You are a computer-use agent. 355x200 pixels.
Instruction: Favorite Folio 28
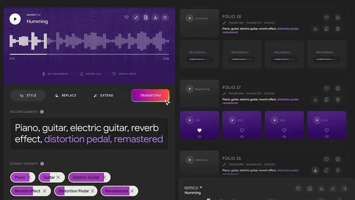pos(326,18)
